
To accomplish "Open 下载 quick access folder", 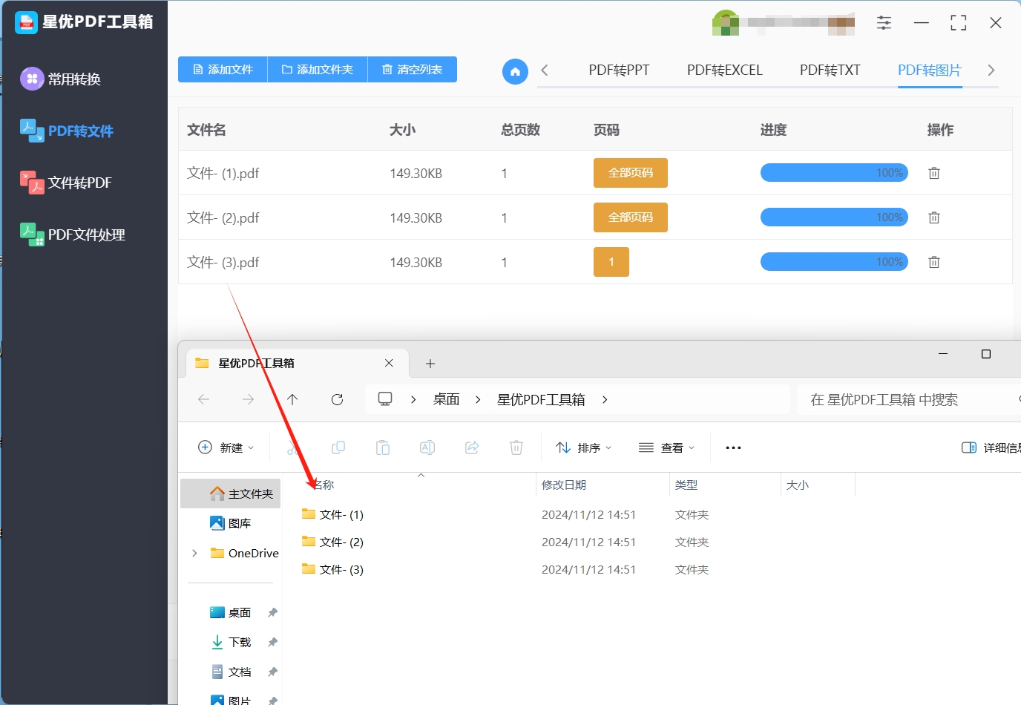I will (231, 642).
